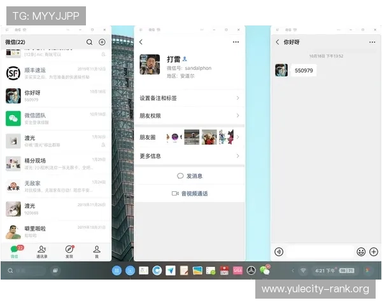Screen dimensions: 382x305
Task: Open the 精分现场 group chat
Action: coord(56,164)
